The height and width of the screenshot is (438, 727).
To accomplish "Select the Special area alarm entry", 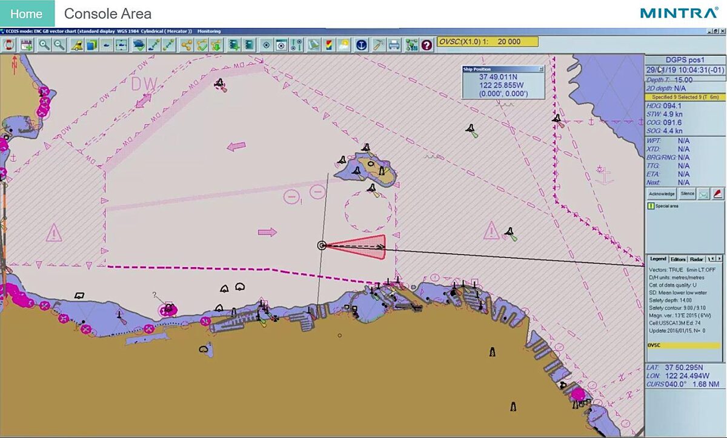I will 663,206.
